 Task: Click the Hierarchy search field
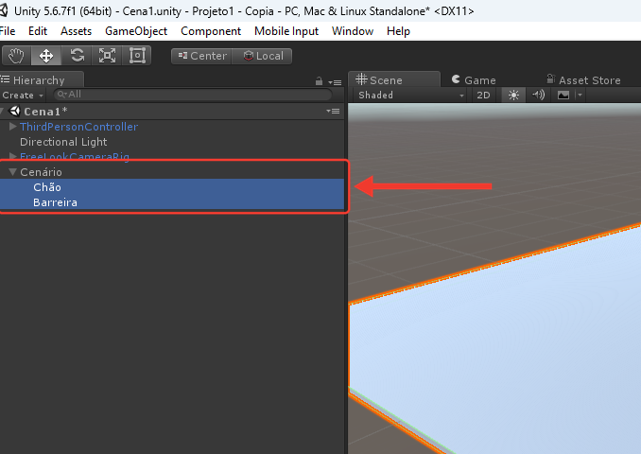(193, 95)
